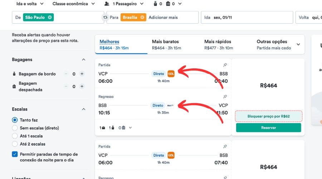This screenshot has height=179, width=322.
Task: Click the 1h 35m return duration text
Action: pos(163,113)
